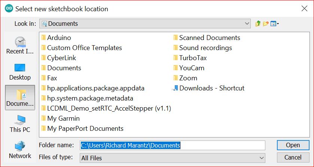Click the Cancel button

[x=293, y=157]
